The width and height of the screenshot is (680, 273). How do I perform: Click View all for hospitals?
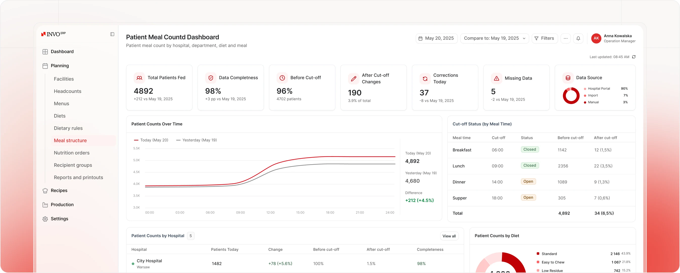[x=449, y=236]
